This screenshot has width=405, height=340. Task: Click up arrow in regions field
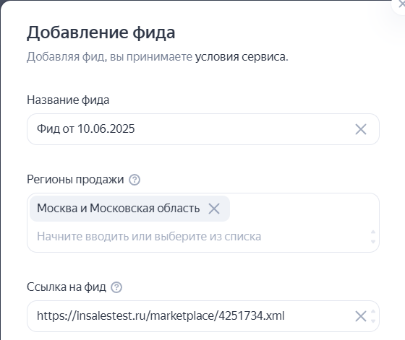pyautogui.click(x=373, y=232)
